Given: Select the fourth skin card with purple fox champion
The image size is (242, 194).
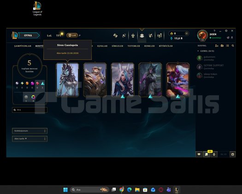Looking at the screenshot, I should 150,80.
